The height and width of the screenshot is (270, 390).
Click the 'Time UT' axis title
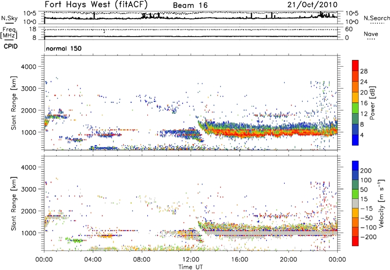pos(191,267)
